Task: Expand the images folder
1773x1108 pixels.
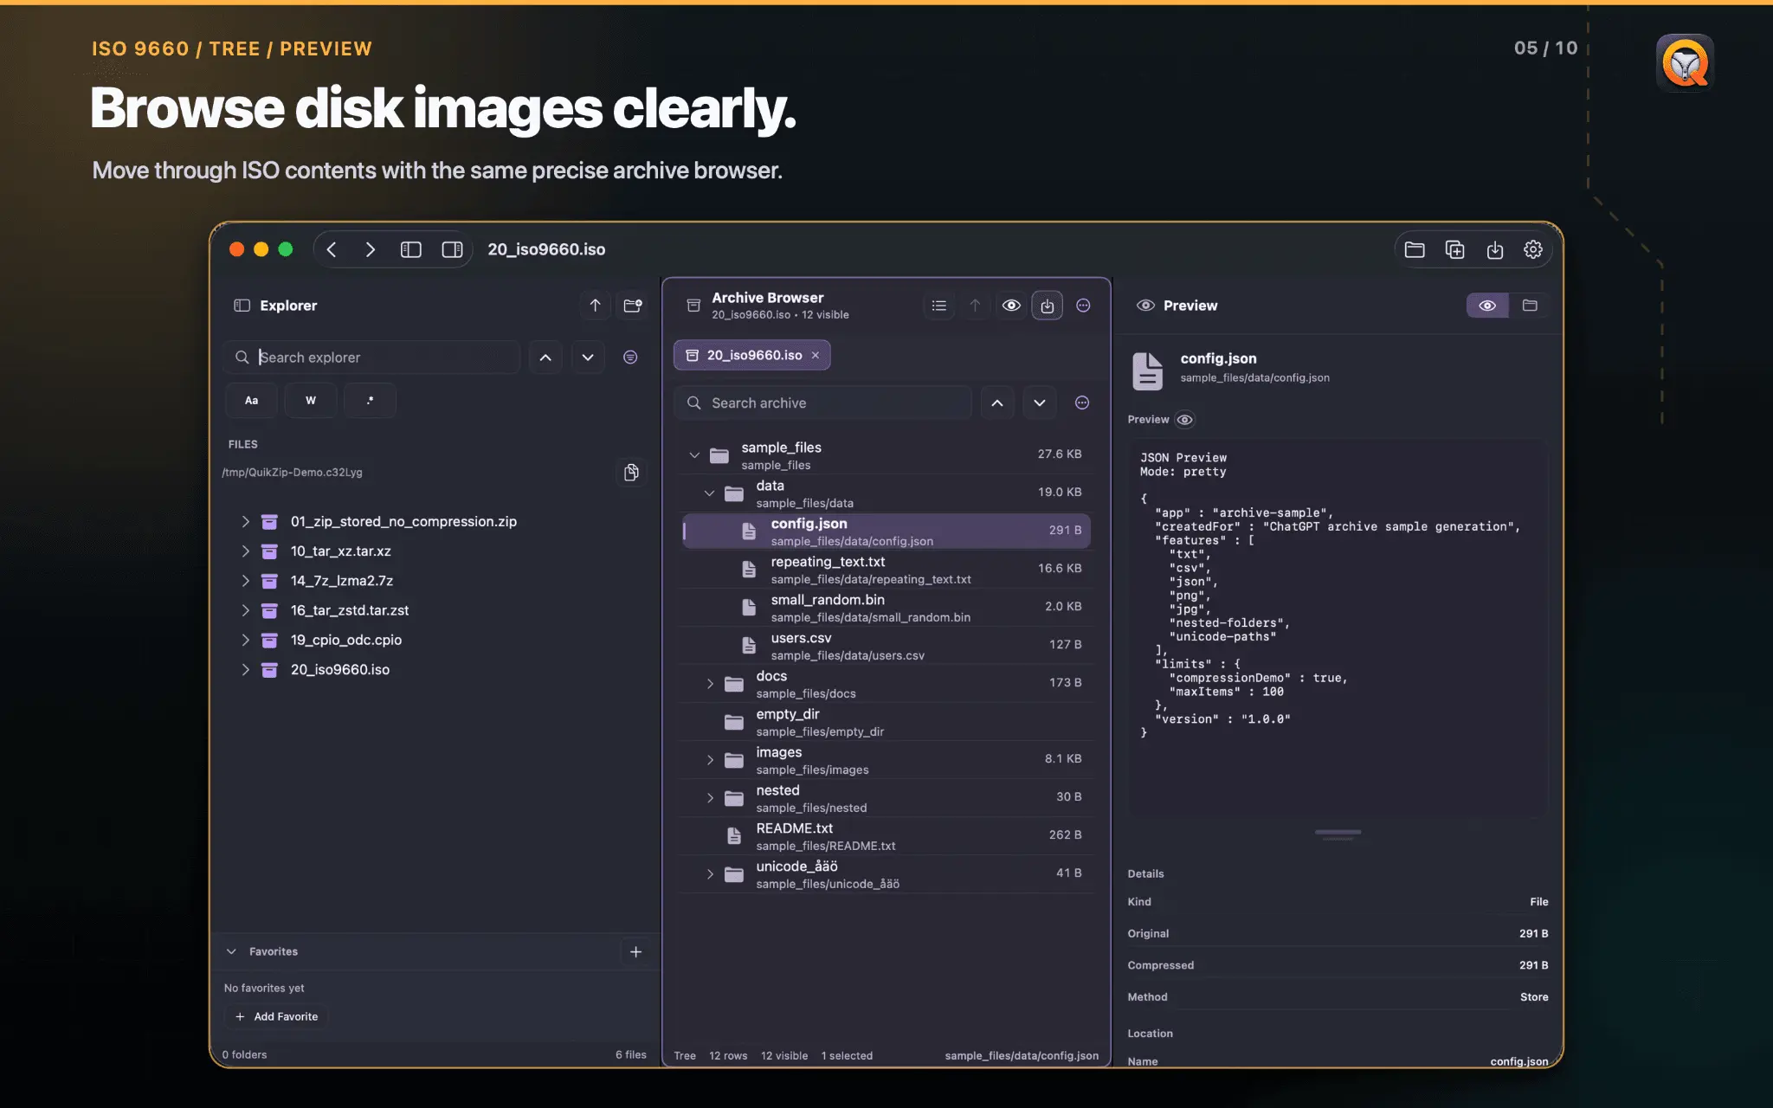Action: [710, 759]
